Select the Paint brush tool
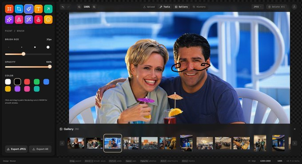Image resolution: width=302 pixels, height=164 pixels. tap(29, 9)
